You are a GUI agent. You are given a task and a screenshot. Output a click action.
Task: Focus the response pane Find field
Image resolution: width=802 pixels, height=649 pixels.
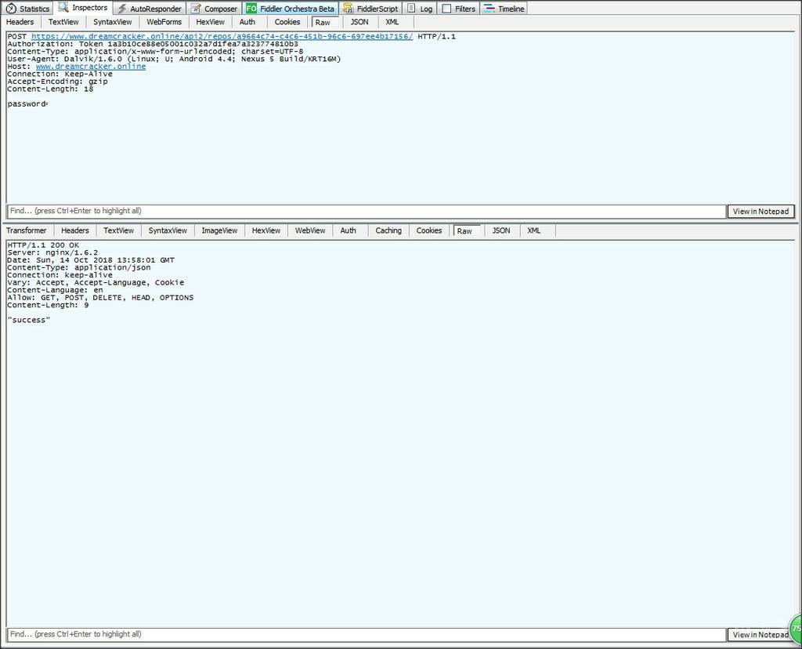coord(367,634)
